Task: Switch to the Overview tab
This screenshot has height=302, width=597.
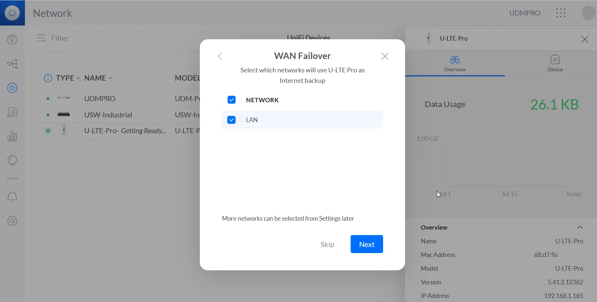Action: (455, 64)
